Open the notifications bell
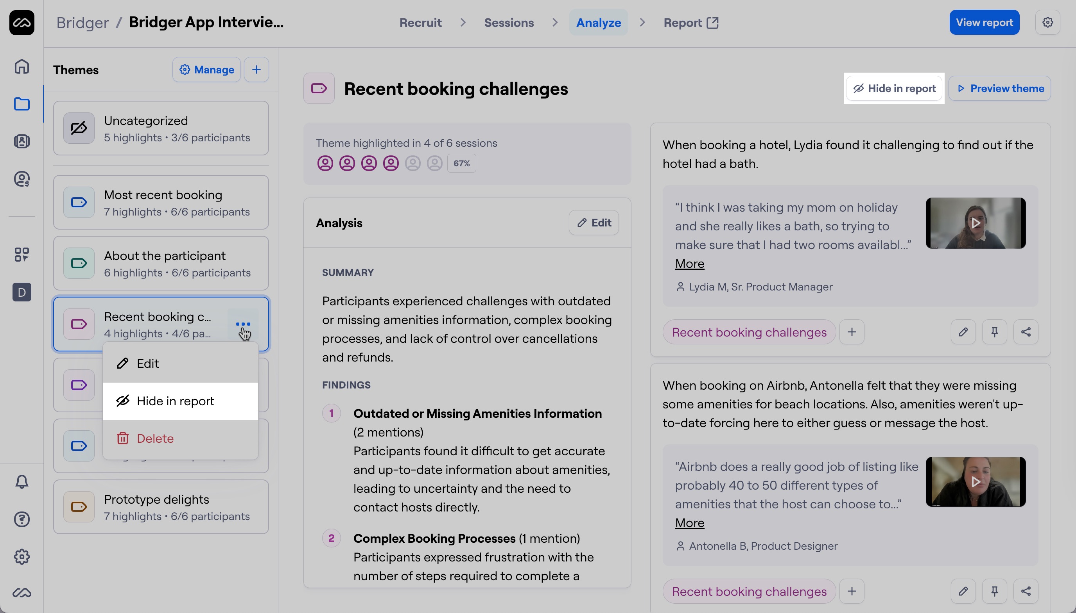Viewport: 1076px width, 613px height. (x=22, y=481)
